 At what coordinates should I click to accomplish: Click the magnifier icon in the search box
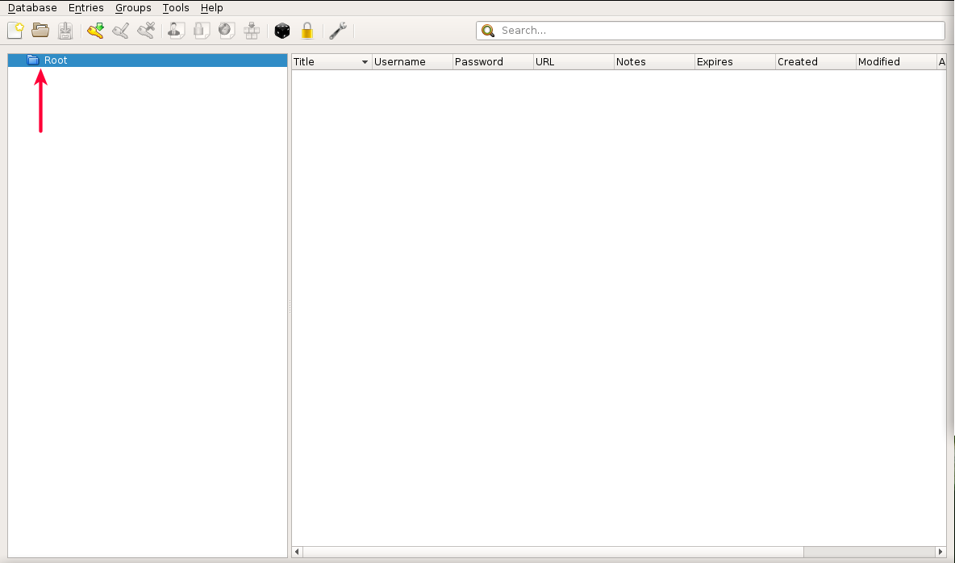(x=487, y=31)
